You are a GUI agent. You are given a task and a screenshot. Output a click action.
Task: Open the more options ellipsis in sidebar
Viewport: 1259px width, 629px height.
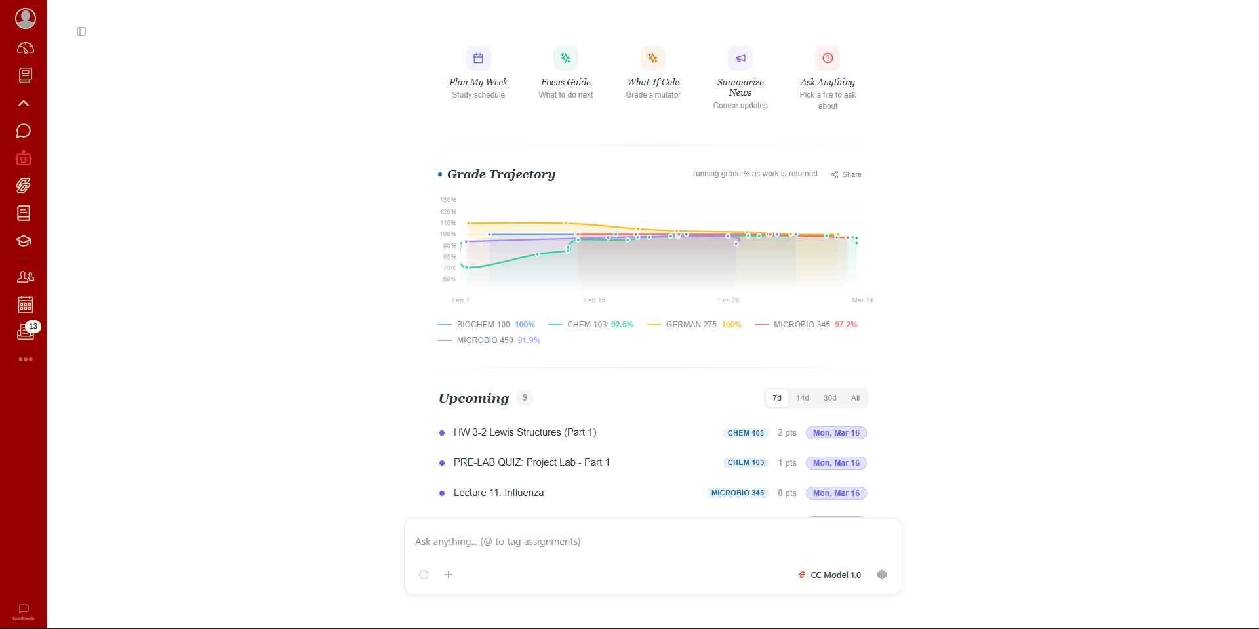[x=25, y=359]
